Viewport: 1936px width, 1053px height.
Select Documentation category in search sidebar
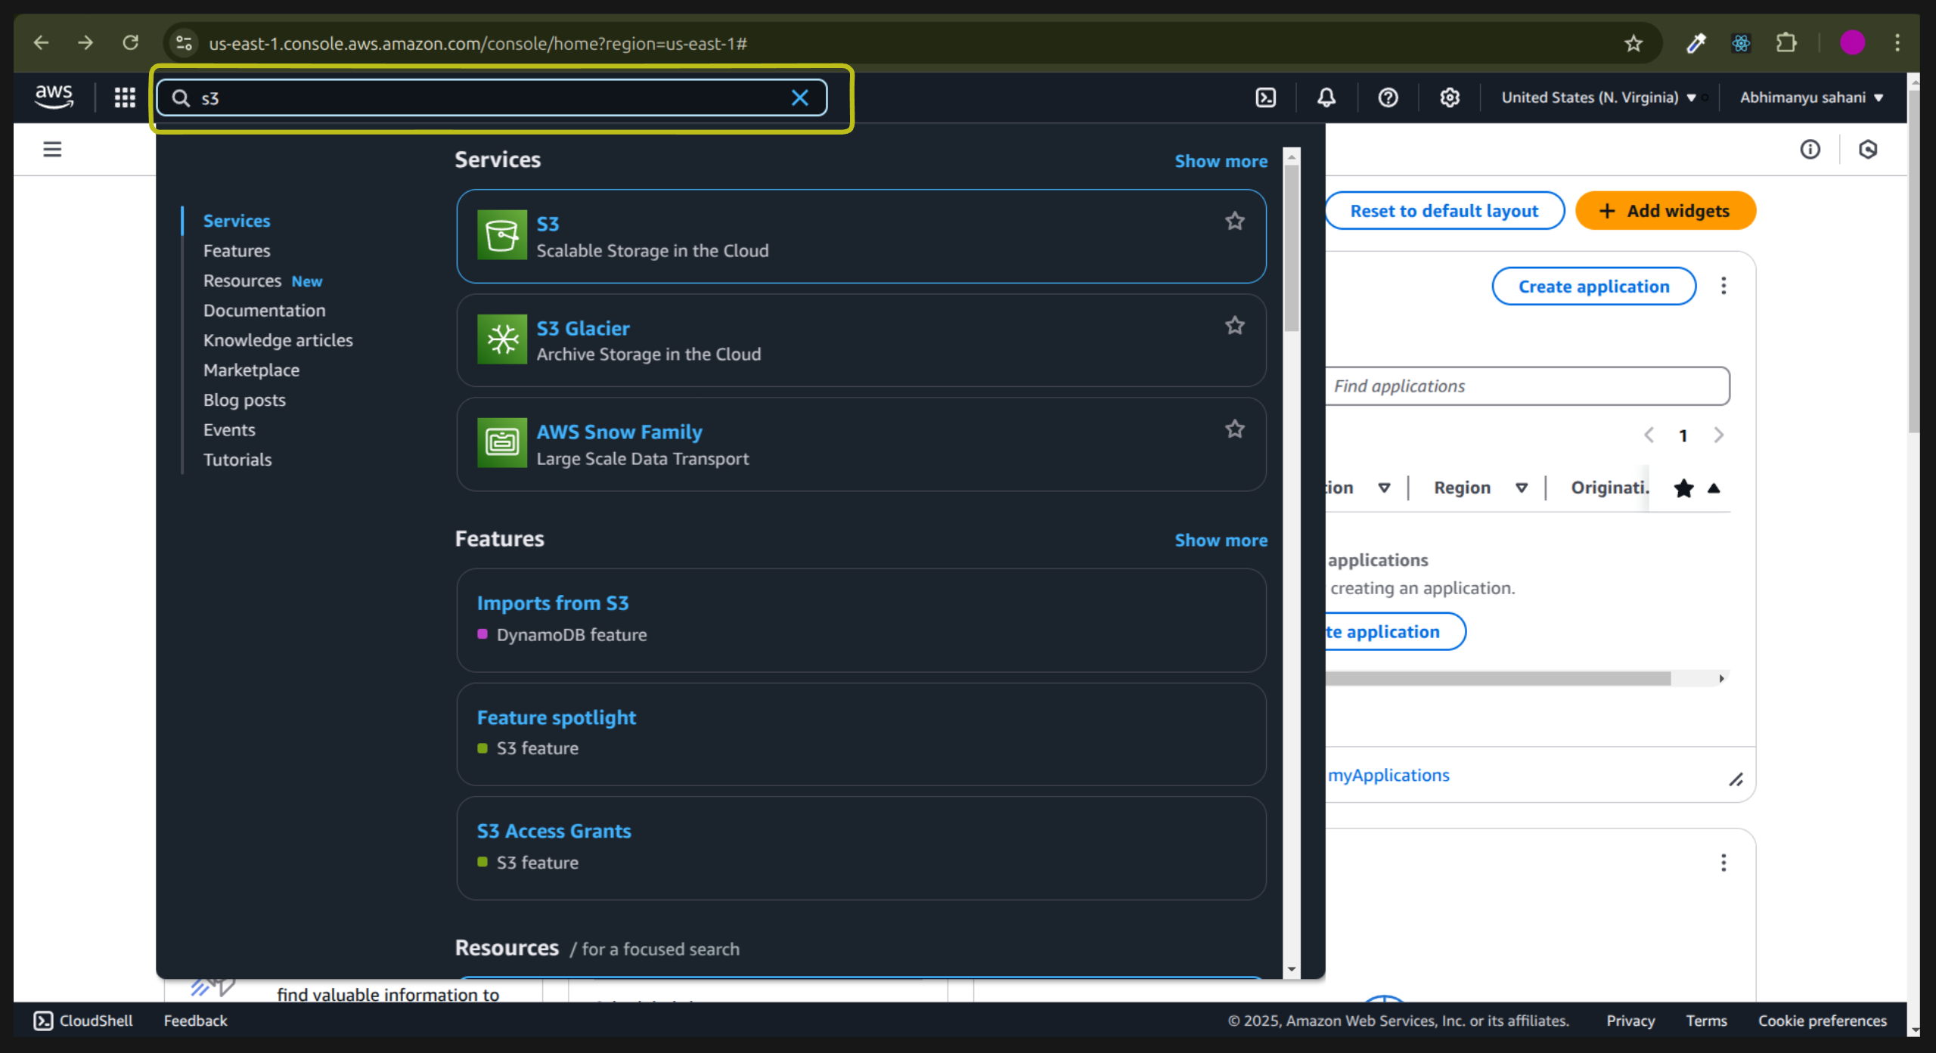click(264, 311)
